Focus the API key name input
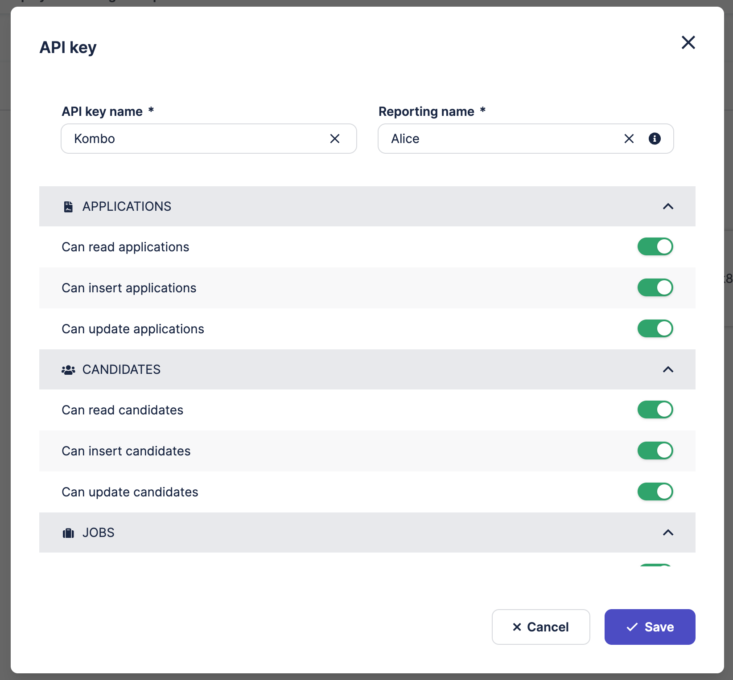This screenshot has width=733, height=680. click(x=196, y=139)
